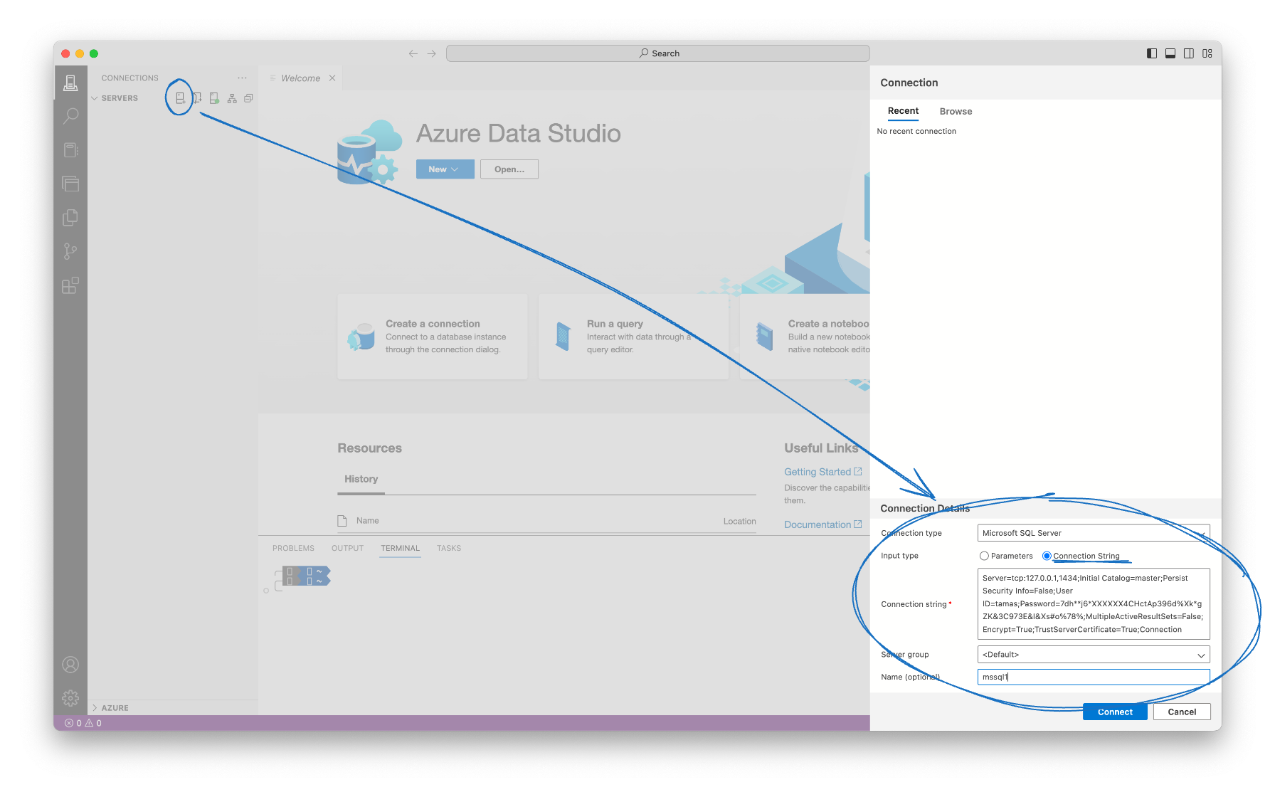Select the Connection String radio button
The height and width of the screenshot is (797, 1275).
1047,556
